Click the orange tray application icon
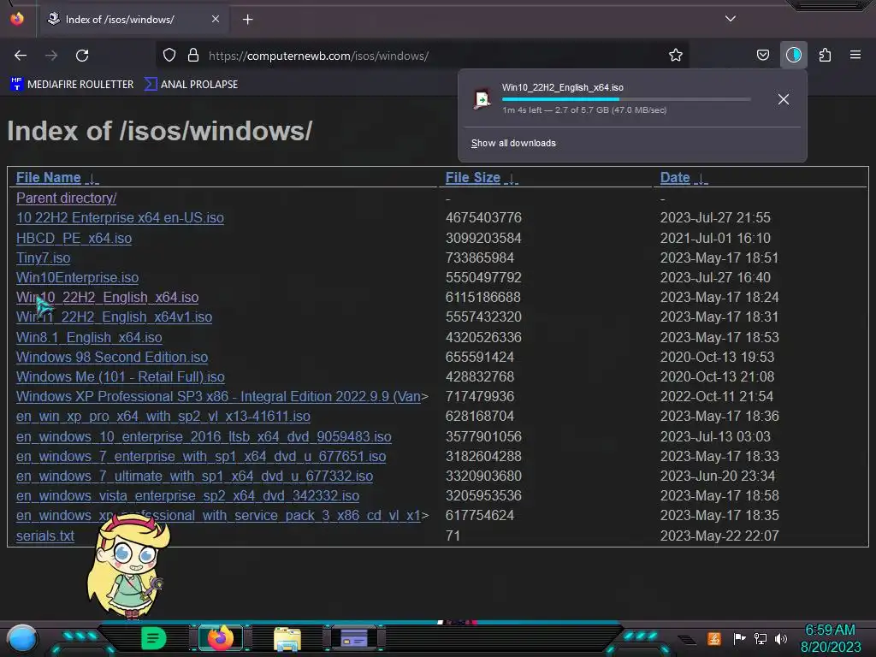 714,638
